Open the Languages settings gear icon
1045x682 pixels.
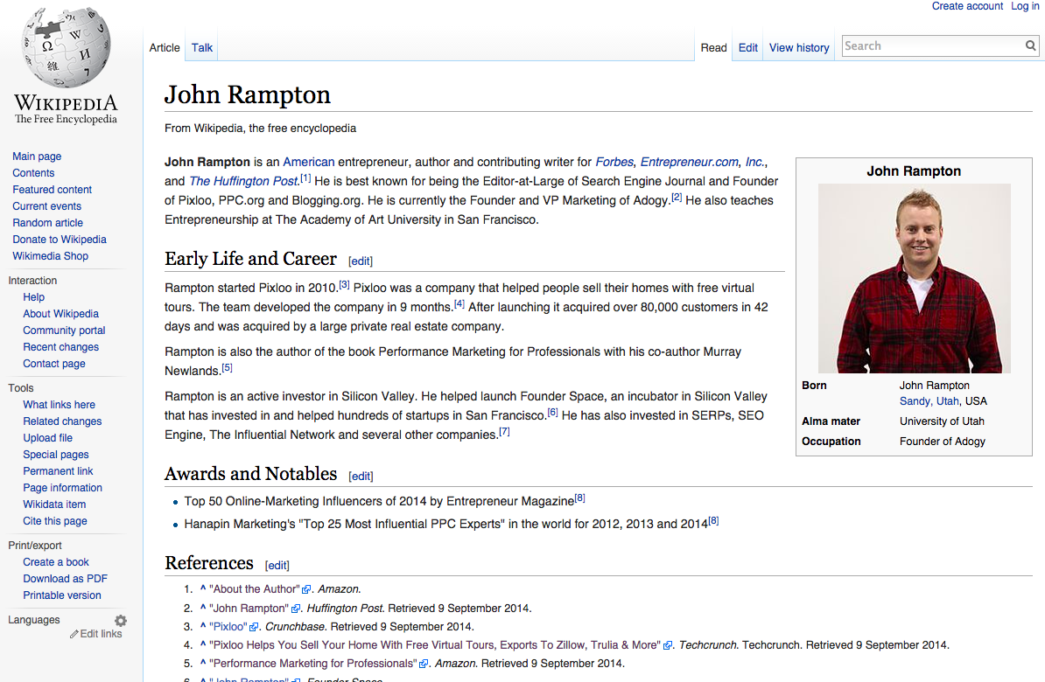tap(121, 621)
